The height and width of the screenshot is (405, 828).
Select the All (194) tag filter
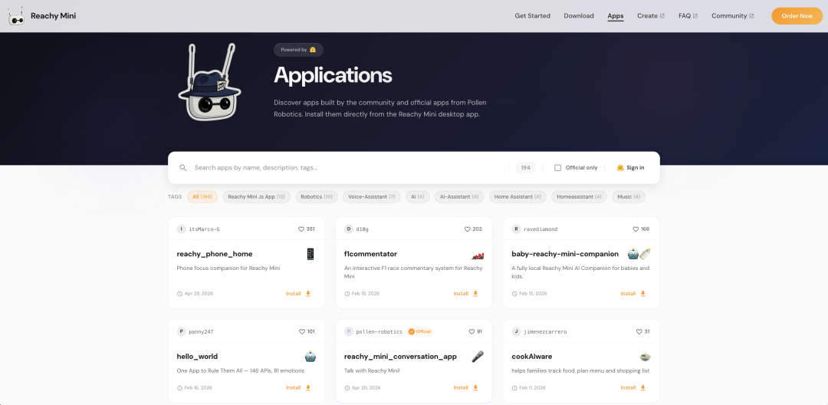202,196
